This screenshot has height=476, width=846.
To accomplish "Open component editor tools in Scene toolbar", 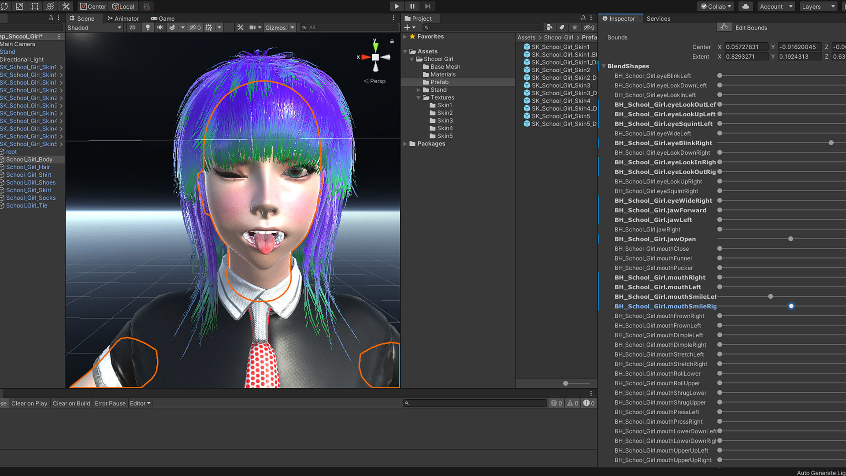I will pos(240,27).
